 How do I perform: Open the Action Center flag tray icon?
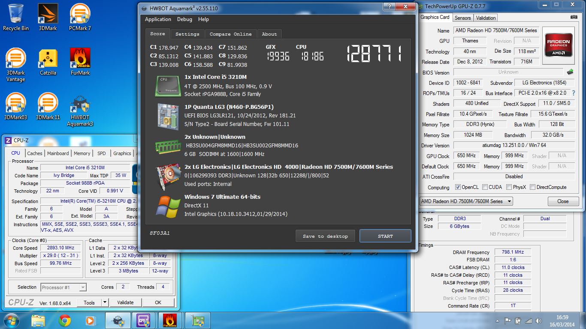pos(508,321)
